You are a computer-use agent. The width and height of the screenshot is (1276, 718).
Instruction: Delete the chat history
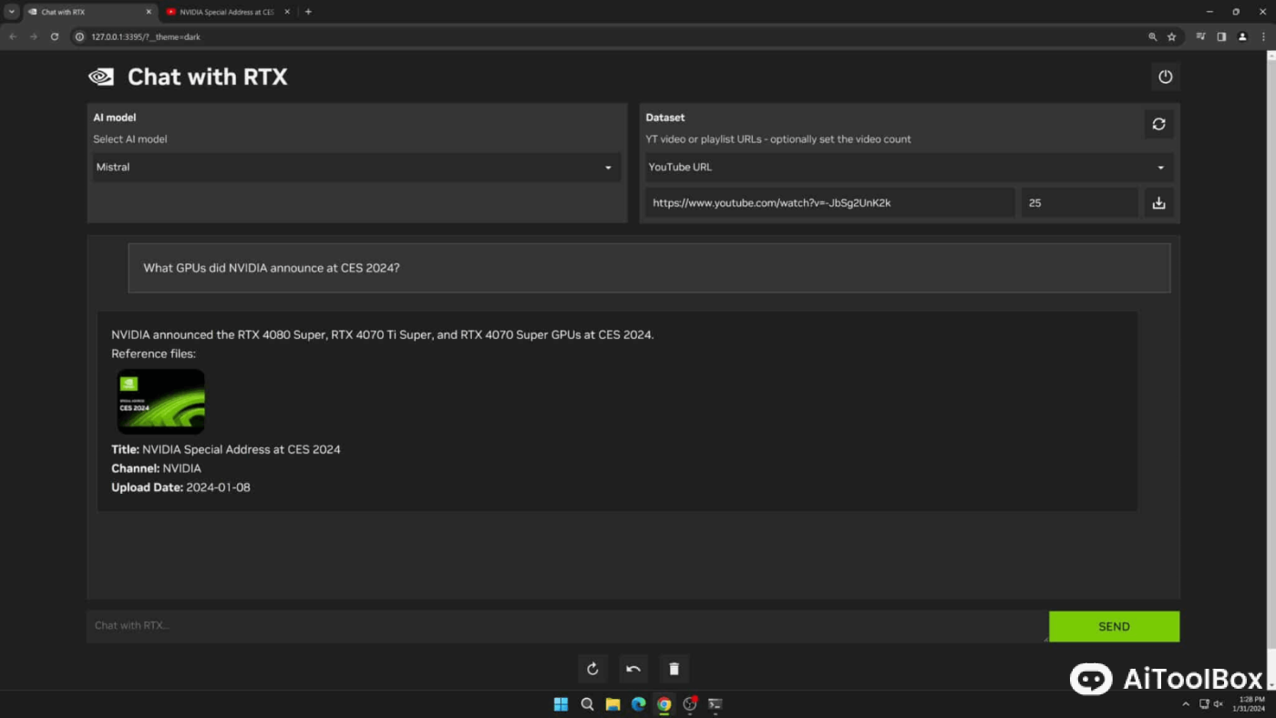pos(674,668)
